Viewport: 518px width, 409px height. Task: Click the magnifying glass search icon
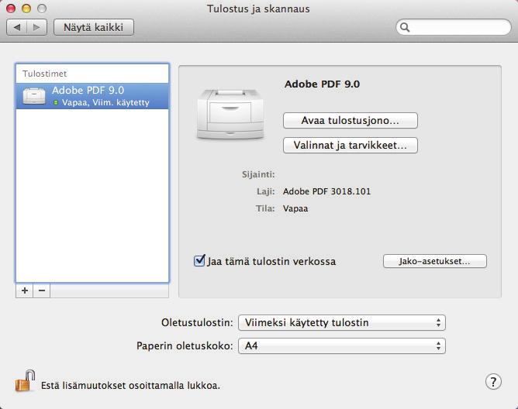[x=405, y=27]
